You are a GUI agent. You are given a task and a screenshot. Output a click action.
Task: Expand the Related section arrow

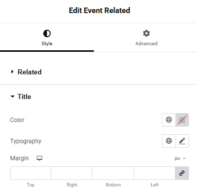click(12, 72)
